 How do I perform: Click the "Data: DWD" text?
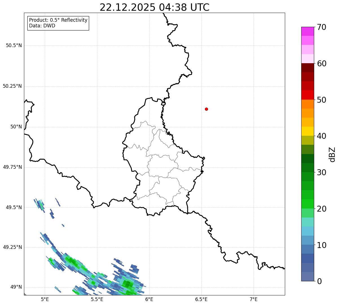(42, 26)
